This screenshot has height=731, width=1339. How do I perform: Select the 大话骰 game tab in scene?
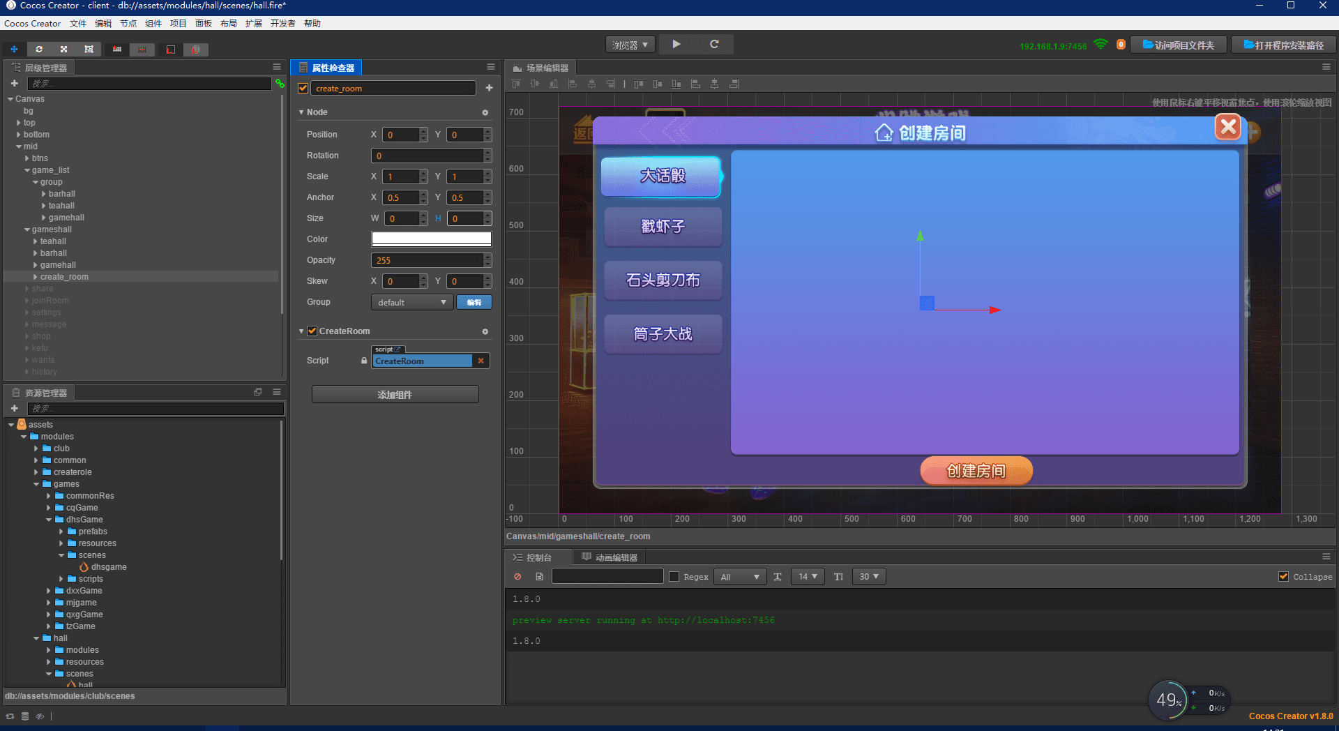tap(661, 176)
